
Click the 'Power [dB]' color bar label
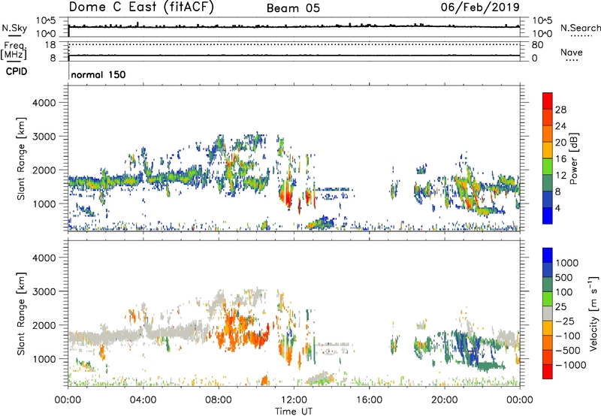[x=573, y=158]
